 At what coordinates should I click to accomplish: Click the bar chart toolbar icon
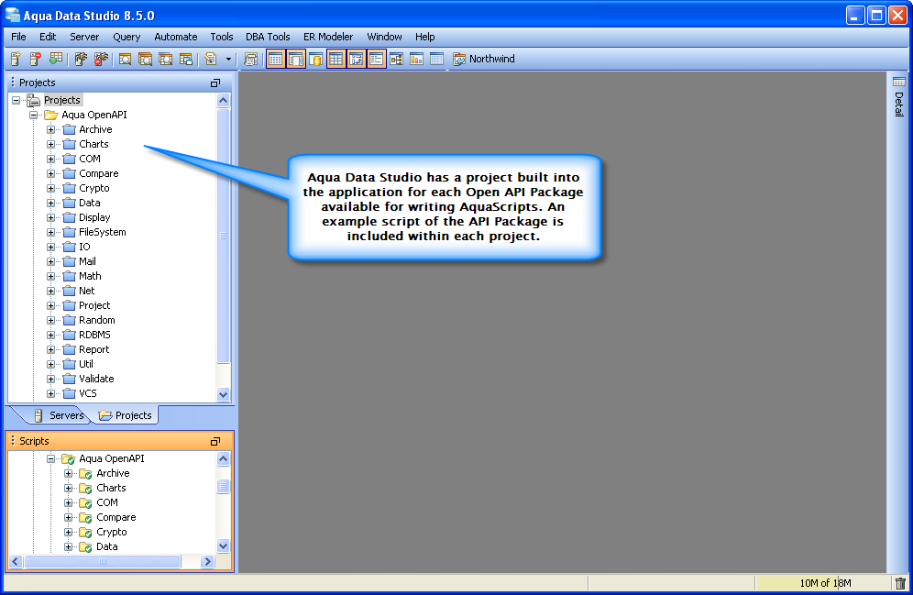point(416,59)
